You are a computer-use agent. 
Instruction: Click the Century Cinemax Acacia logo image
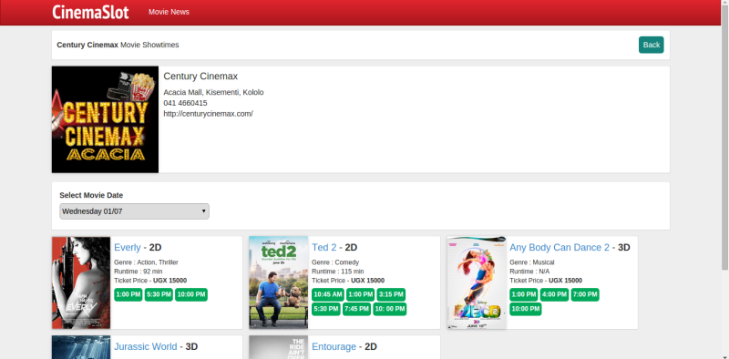click(x=105, y=119)
